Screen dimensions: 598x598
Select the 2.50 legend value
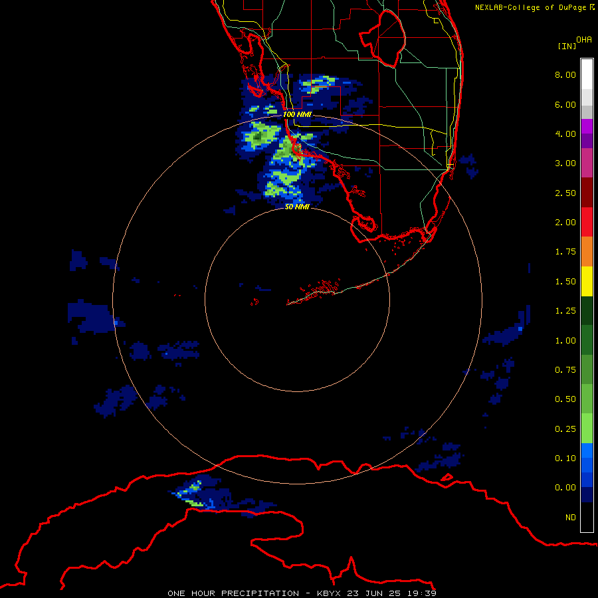tap(565, 193)
